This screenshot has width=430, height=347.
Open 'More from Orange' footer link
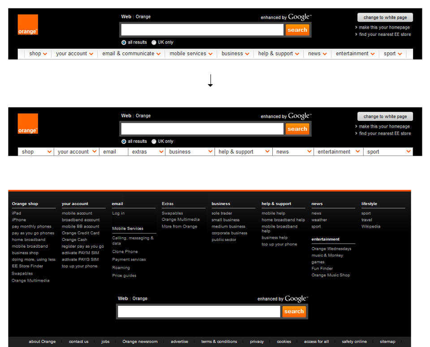(179, 227)
